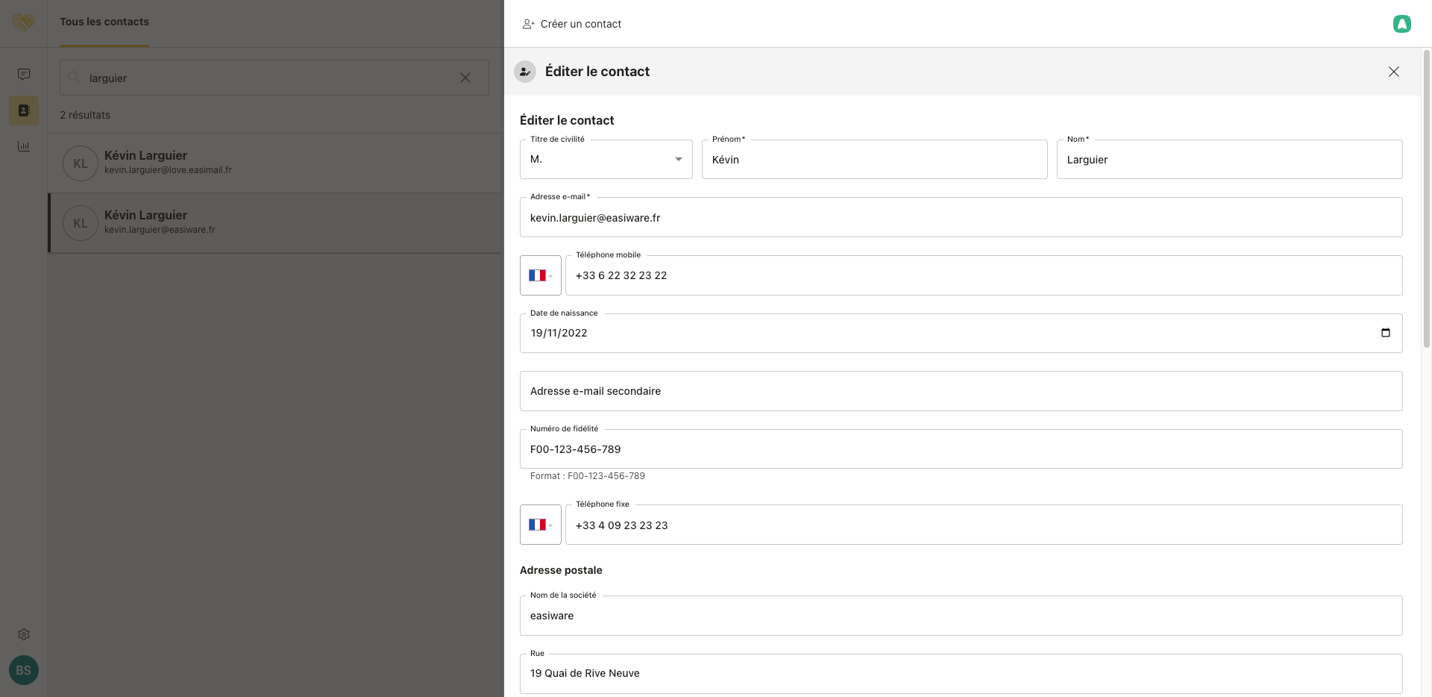Clear the larguier search with X icon

click(465, 78)
